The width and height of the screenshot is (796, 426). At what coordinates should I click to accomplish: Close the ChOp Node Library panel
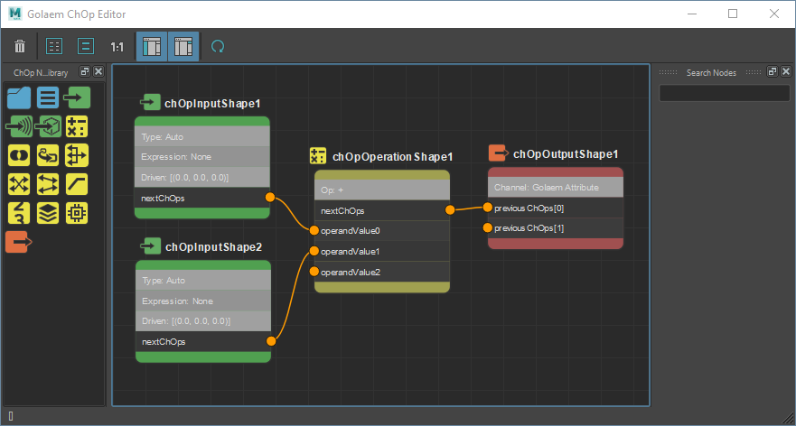(x=98, y=72)
